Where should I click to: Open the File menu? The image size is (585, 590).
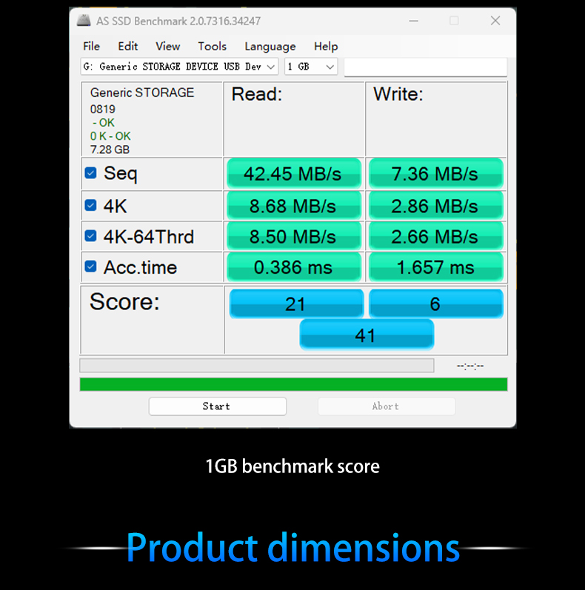(x=91, y=46)
